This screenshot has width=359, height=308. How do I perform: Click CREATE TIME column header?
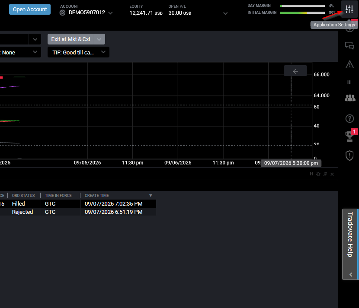click(96, 196)
